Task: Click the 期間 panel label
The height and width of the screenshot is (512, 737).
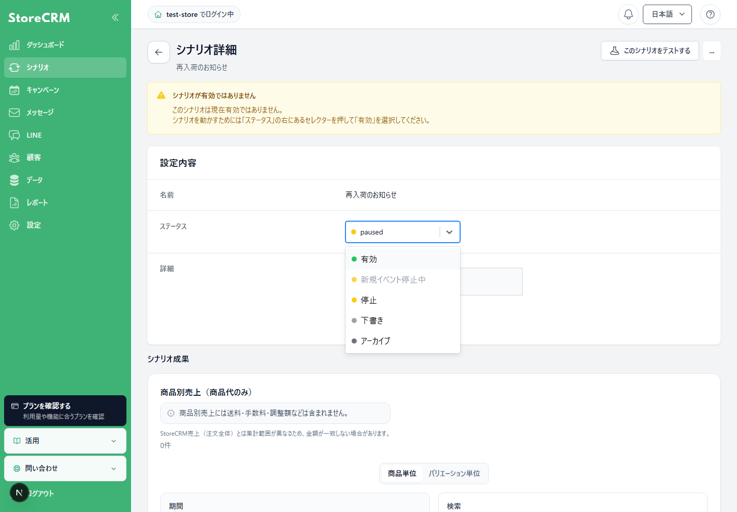Action: 176,506
